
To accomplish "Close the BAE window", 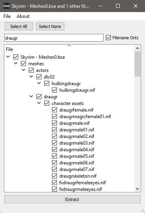I will coord(136,6).
